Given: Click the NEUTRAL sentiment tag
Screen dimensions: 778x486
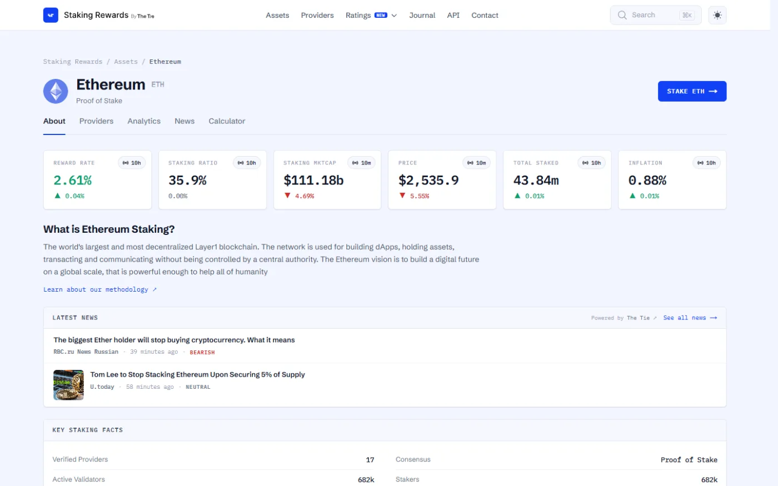Looking at the screenshot, I should click(198, 387).
